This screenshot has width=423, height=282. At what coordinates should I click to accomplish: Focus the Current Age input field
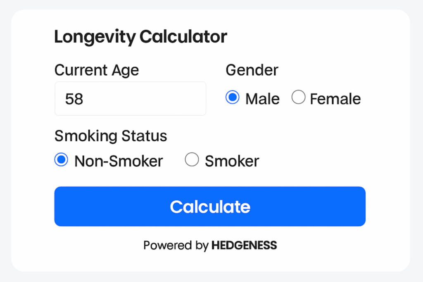[130, 99]
